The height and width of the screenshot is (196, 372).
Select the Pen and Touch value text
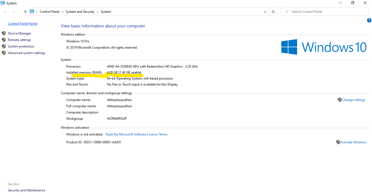tap(142, 84)
